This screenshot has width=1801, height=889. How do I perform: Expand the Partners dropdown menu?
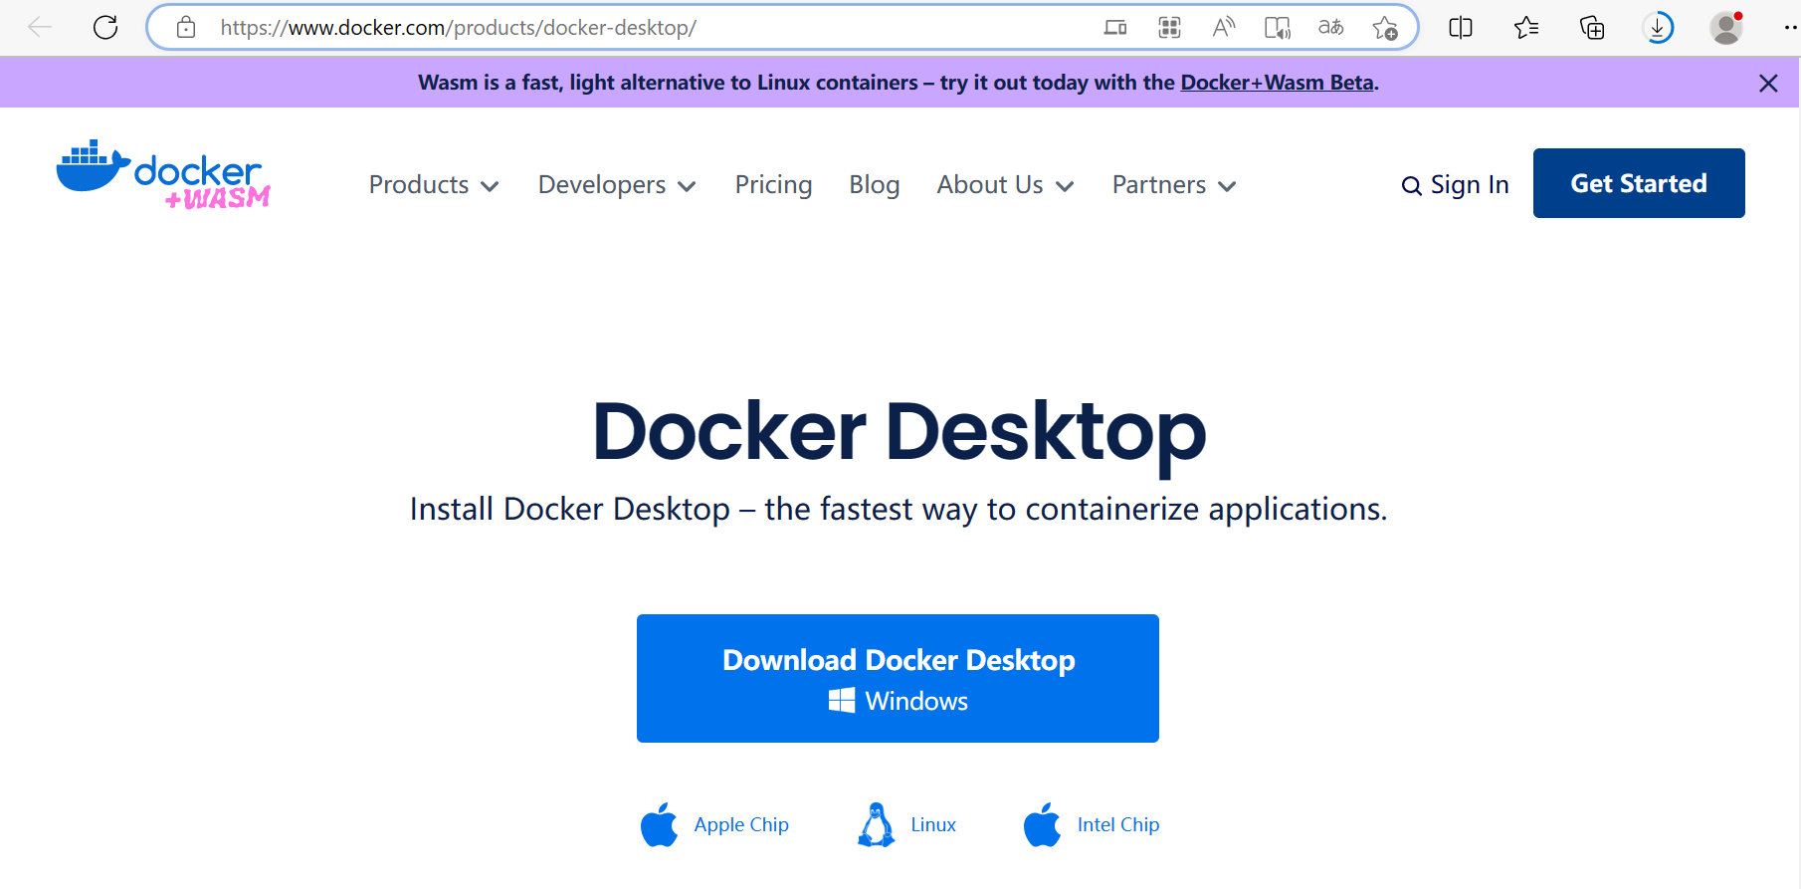1174,185
